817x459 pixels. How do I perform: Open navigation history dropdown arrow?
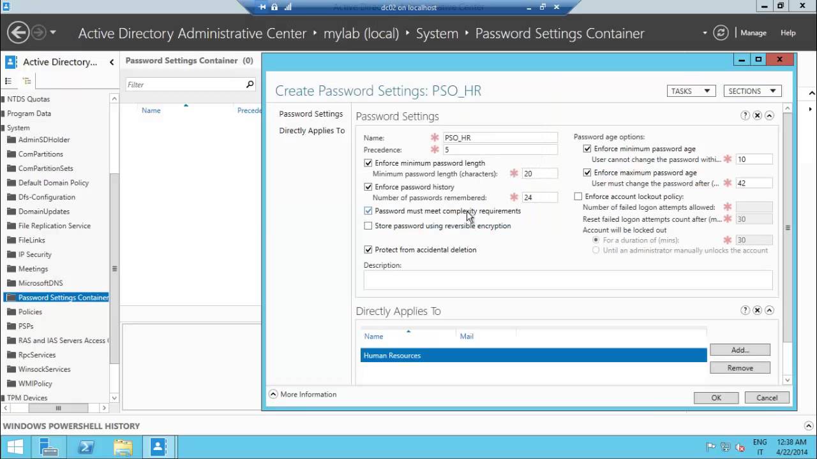click(x=53, y=33)
